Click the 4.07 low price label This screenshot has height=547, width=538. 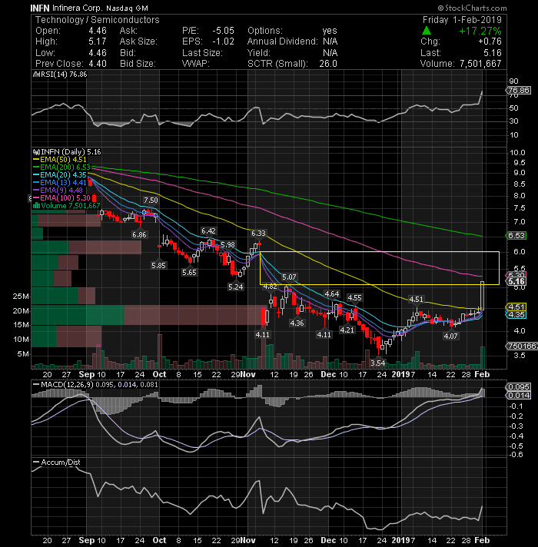pyautogui.click(x=450, y=336)
